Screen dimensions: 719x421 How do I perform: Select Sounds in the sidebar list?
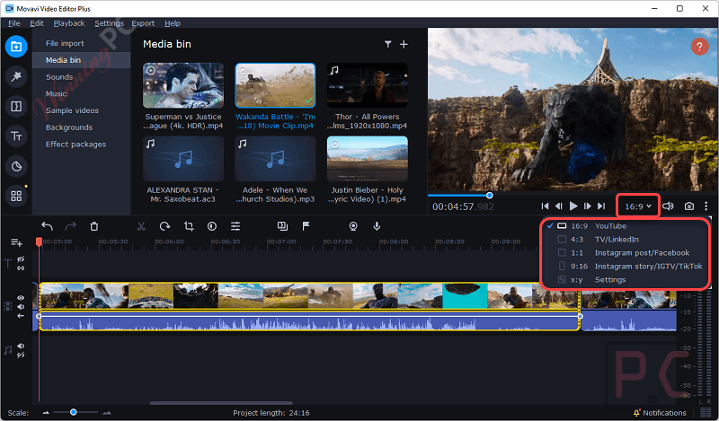59,77
